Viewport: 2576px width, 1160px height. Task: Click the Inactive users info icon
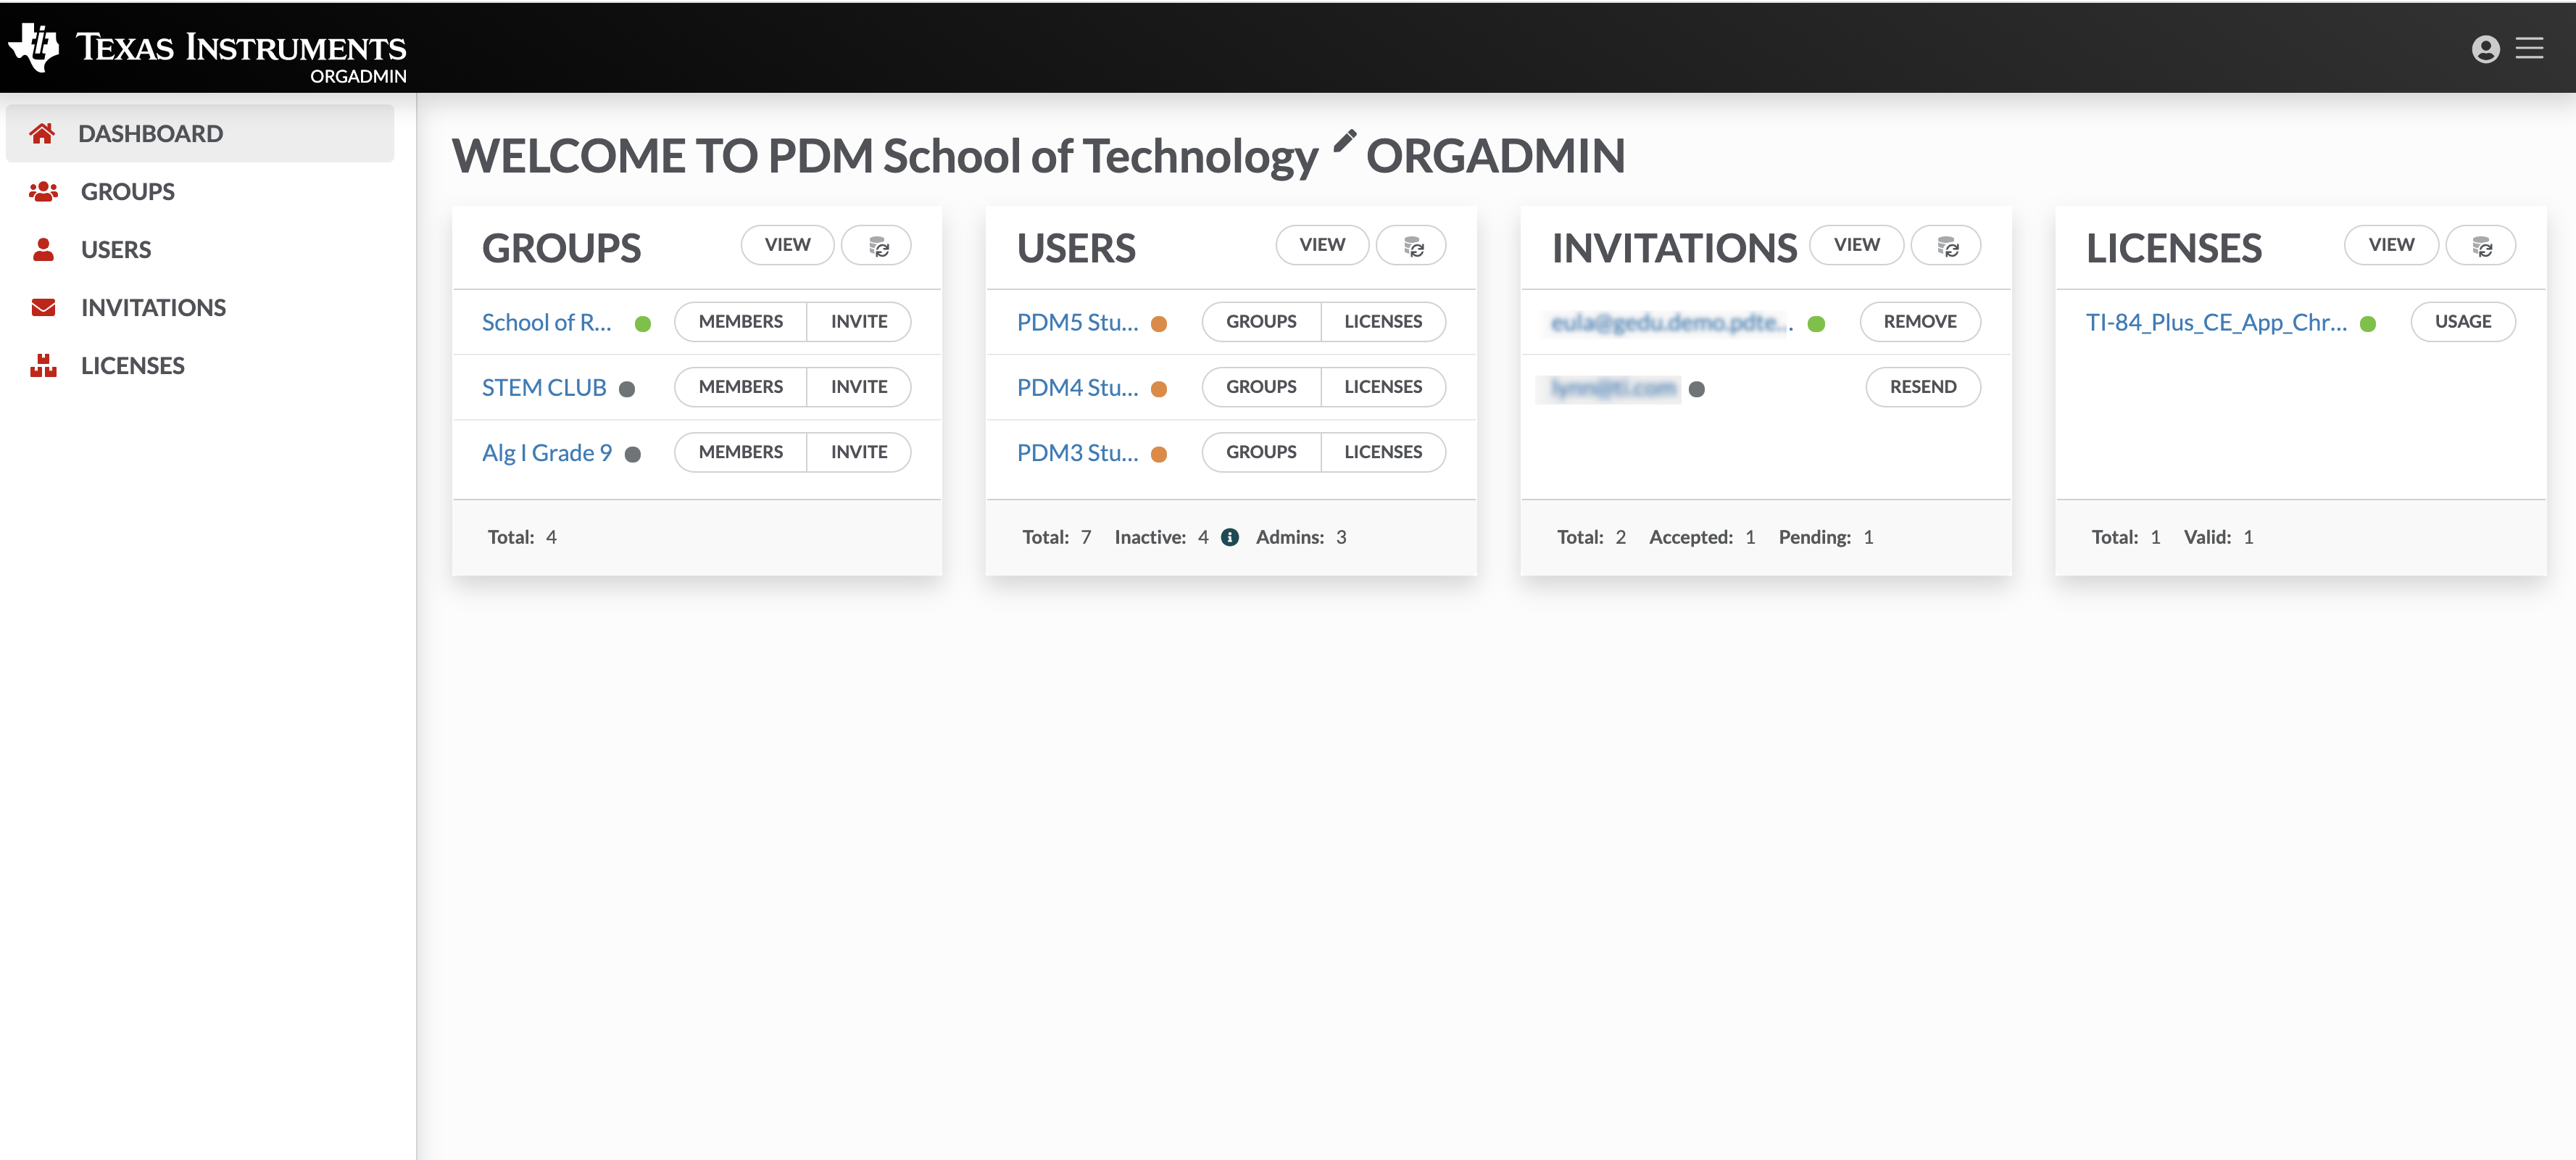coord(1229,537)
